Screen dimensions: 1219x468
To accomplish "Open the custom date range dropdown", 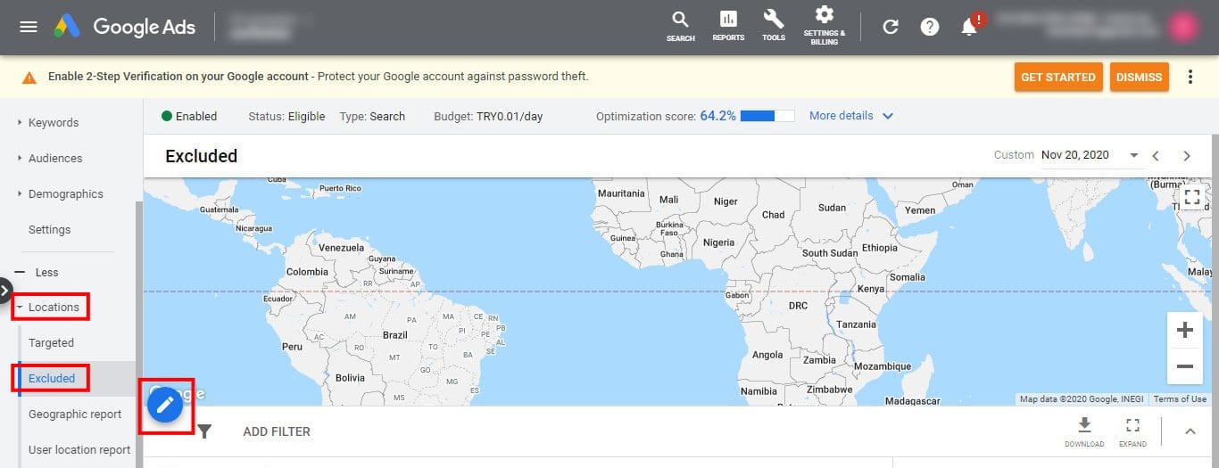I will tap(1133, 155).
